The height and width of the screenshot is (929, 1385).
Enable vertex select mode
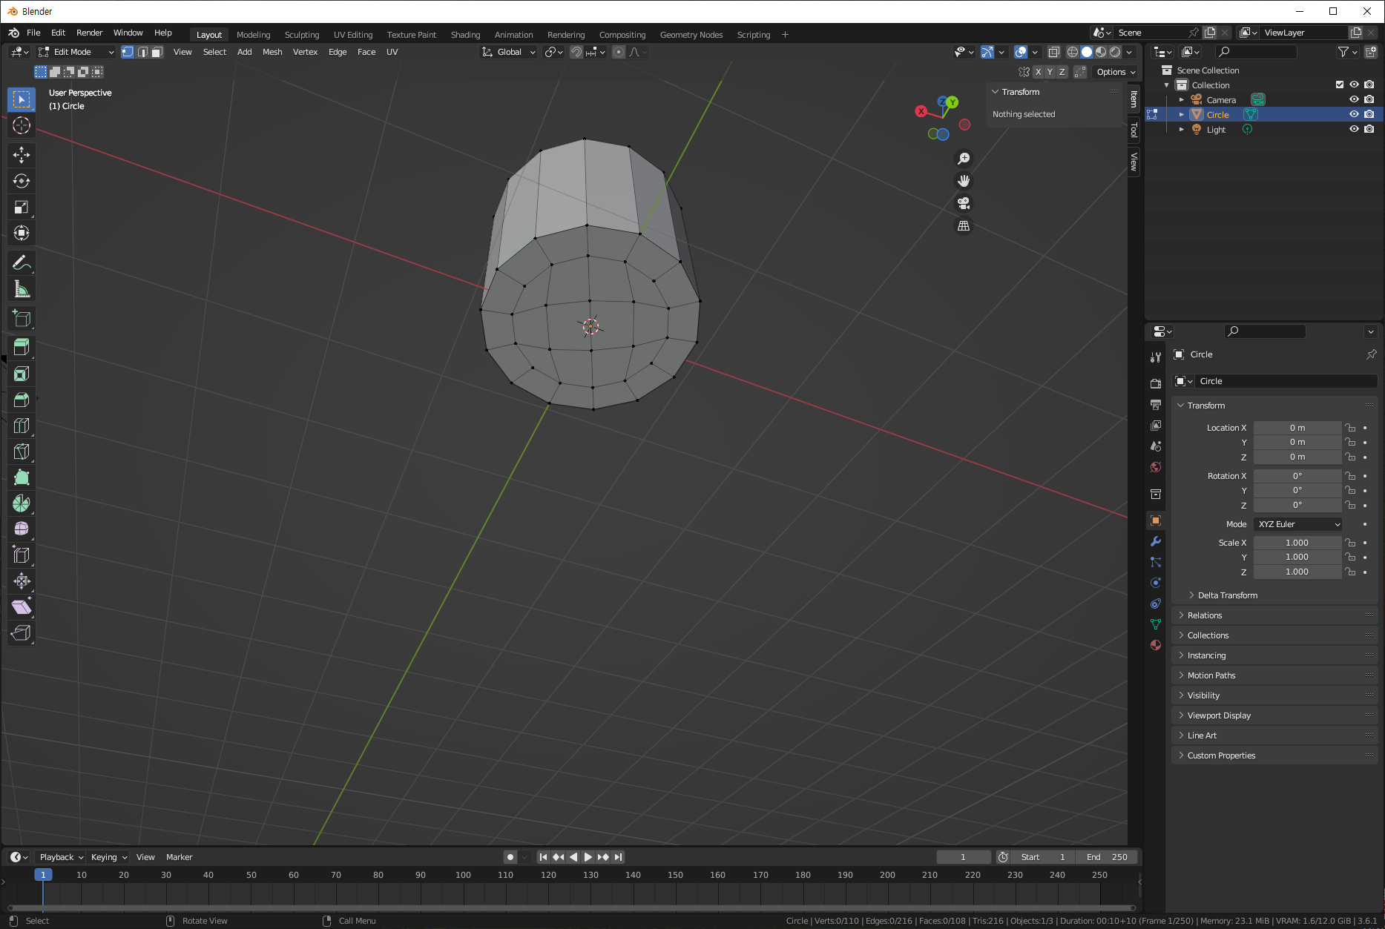[x=128, y=52]
